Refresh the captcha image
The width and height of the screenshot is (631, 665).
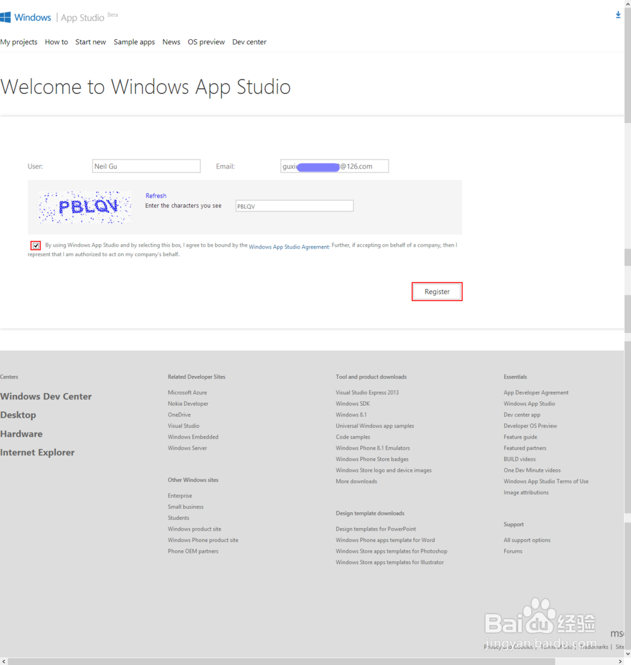tap(156, 196)
